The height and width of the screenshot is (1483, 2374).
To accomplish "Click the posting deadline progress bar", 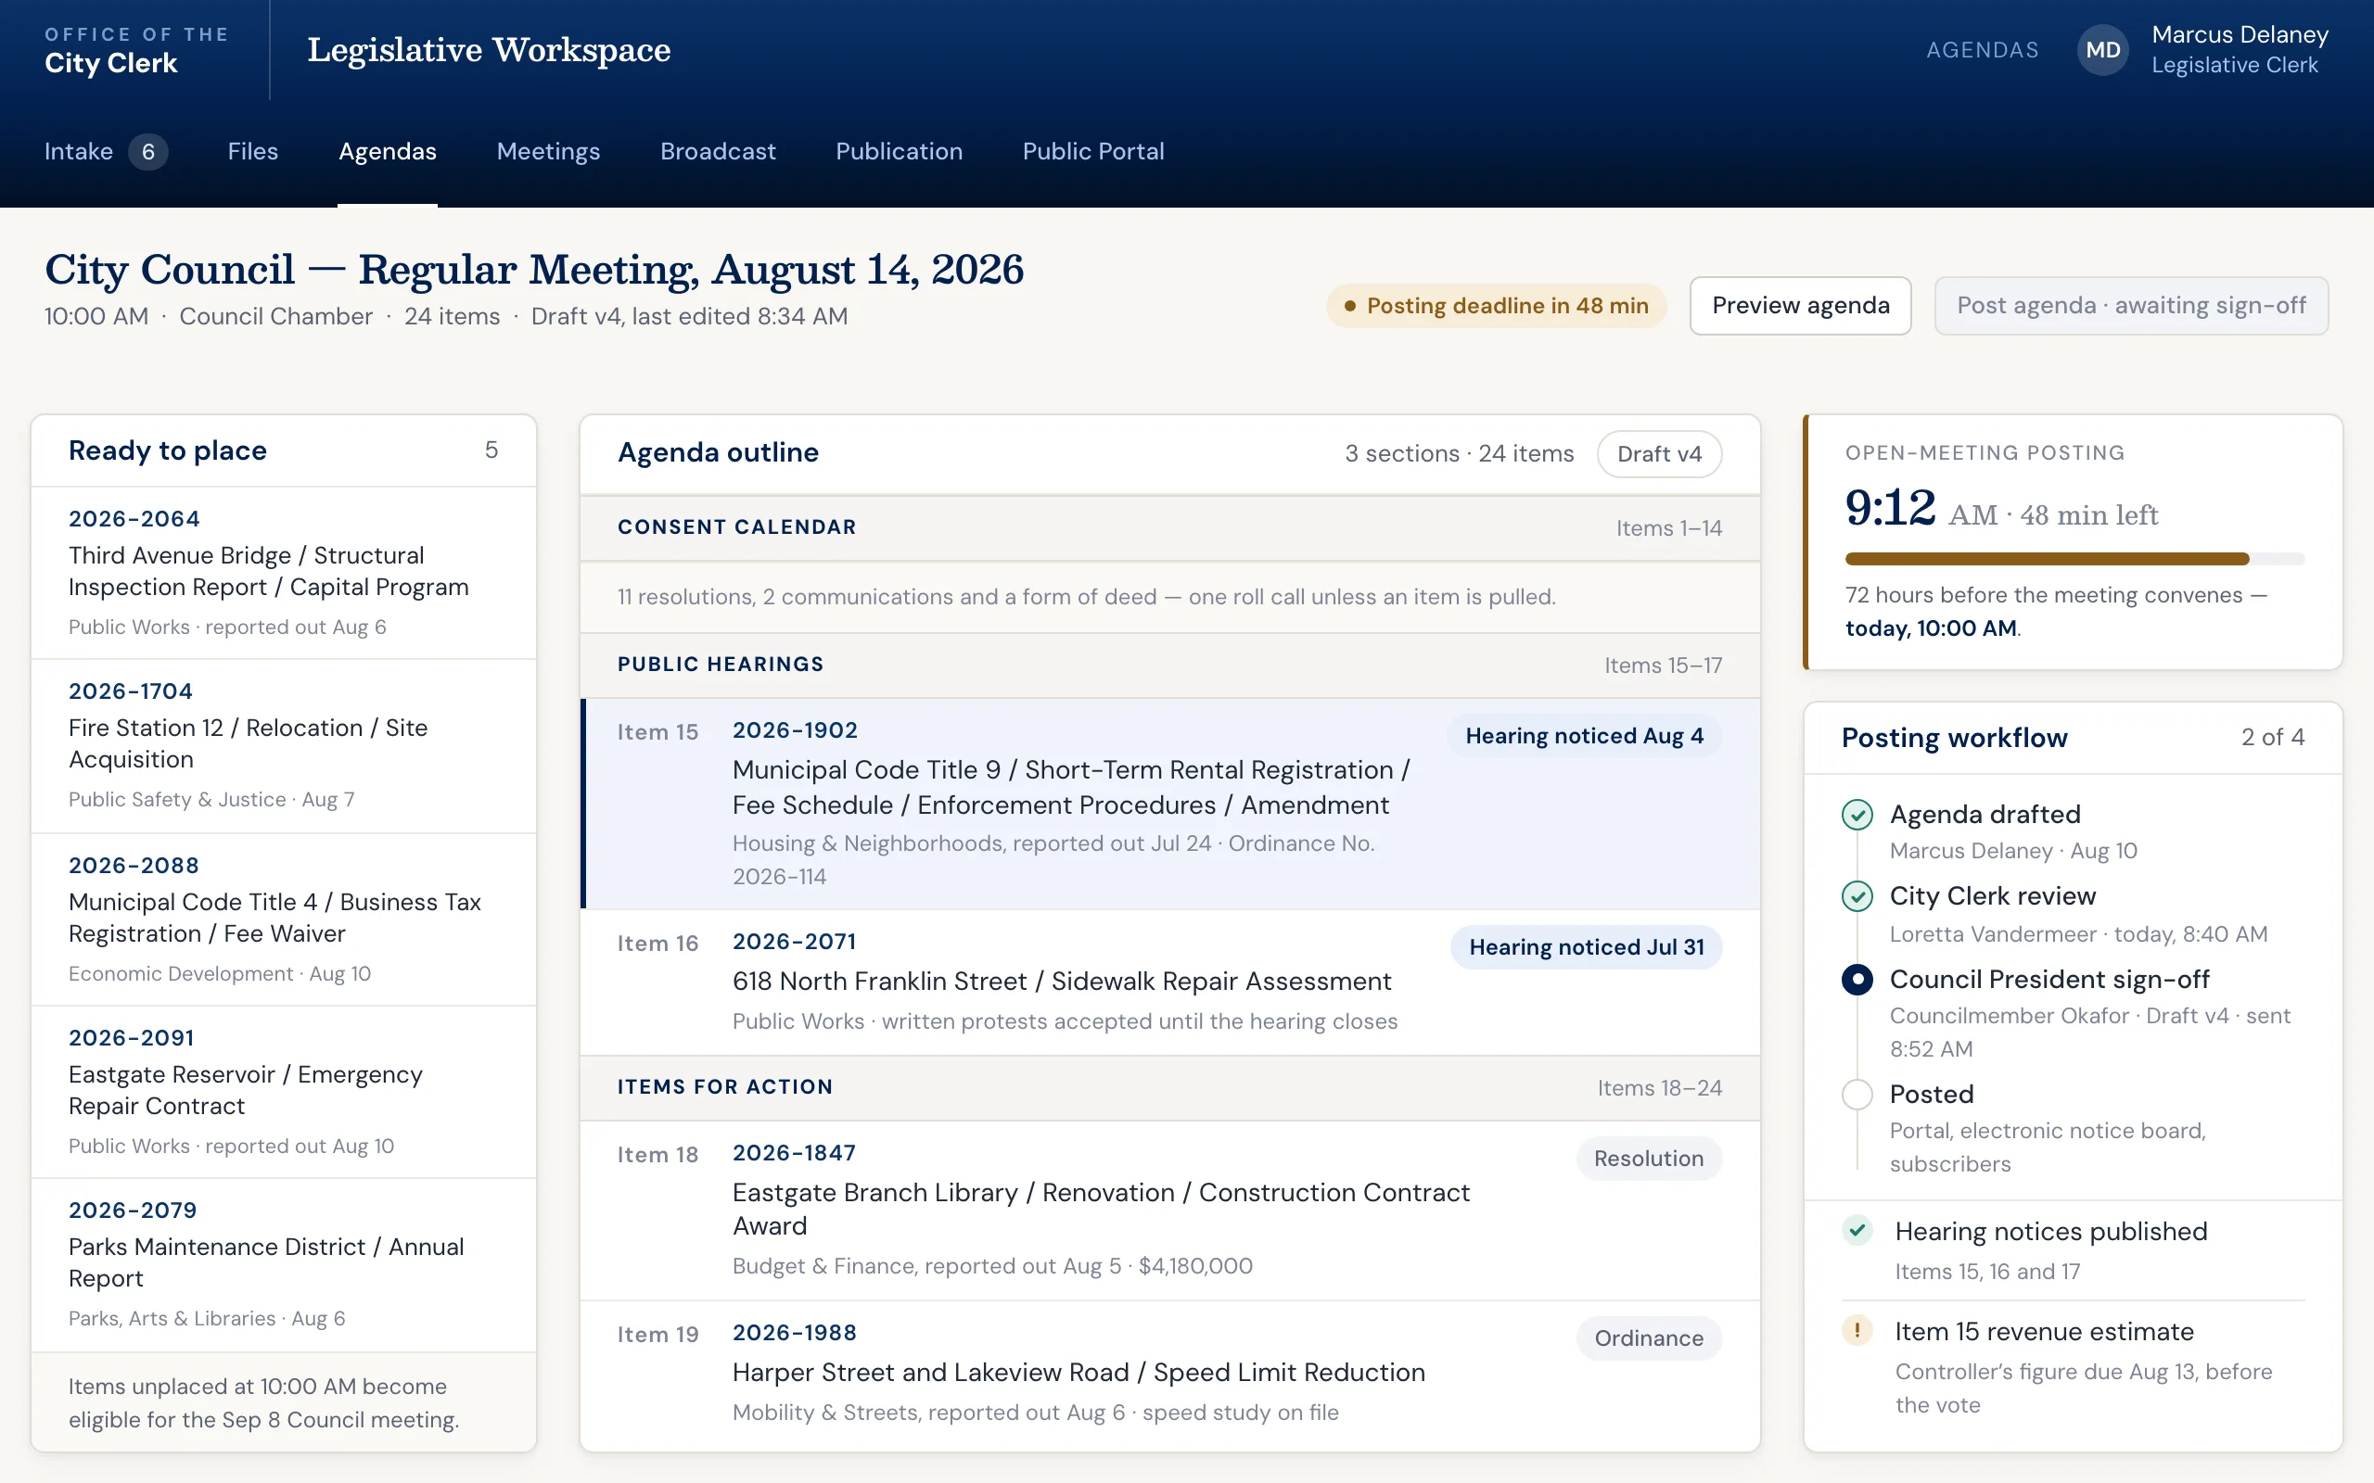I will click(2074, 559).
